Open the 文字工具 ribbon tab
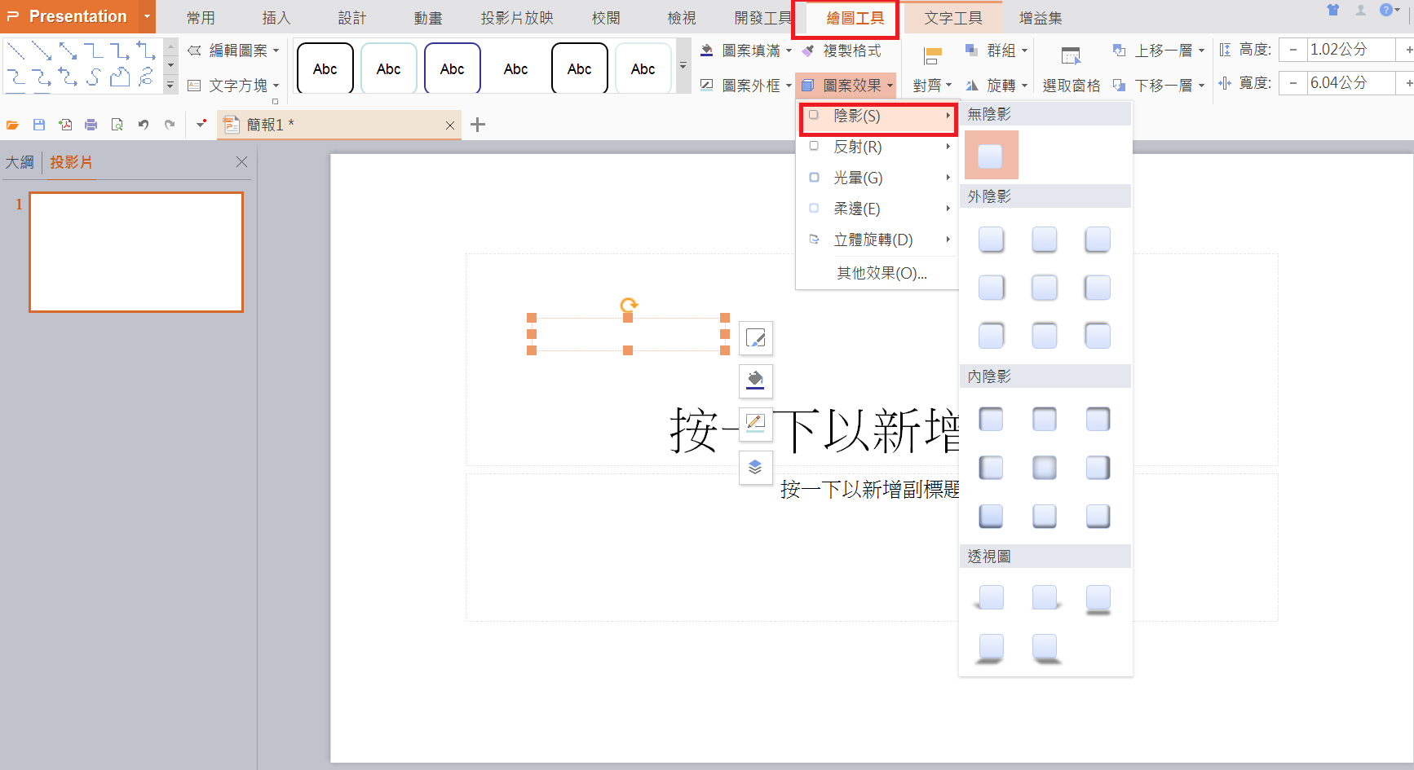Viewport: 1414px width, 770px height. tap(952, 18)
